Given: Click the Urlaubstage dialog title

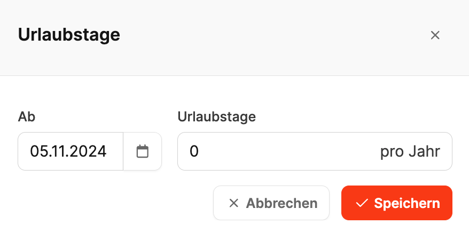Looking at the screenshot, I should (69, 35).
